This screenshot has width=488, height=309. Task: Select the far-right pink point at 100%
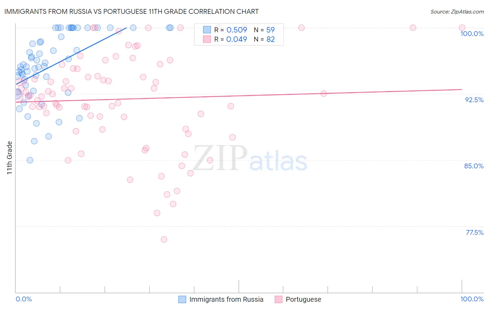pyautogui.click(x=462, y=28)
